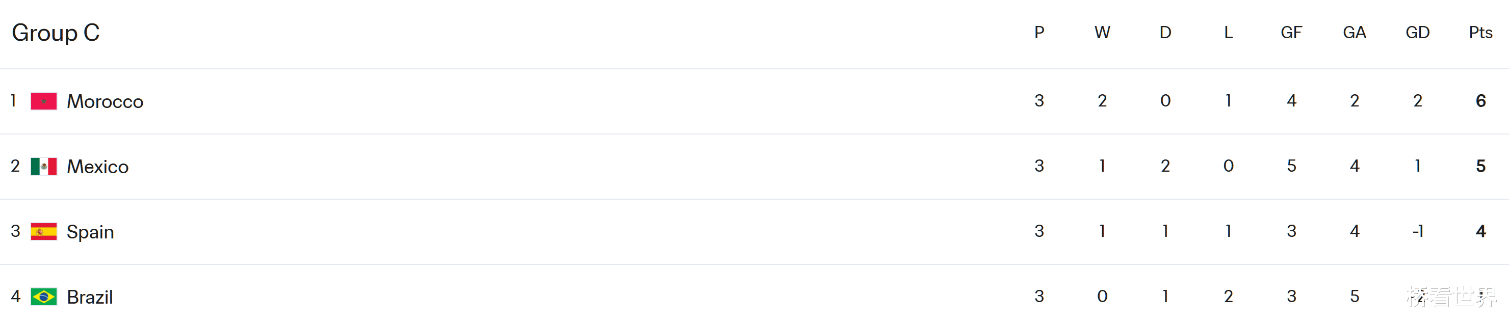Click Mexico's points value 5

pyautogui.click(x=1480, y=166)
